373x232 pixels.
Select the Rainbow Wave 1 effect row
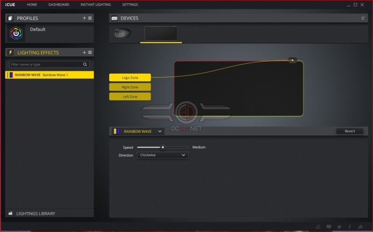click(49, 75)
